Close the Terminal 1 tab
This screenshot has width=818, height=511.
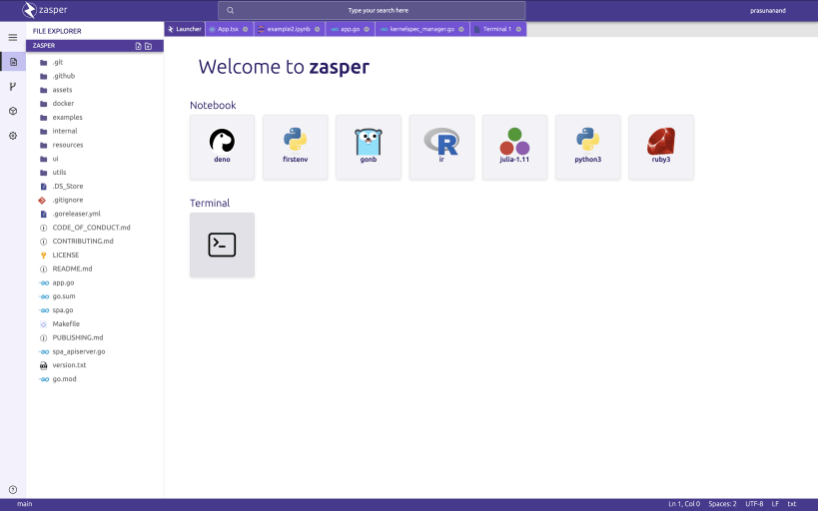[518, 29]
